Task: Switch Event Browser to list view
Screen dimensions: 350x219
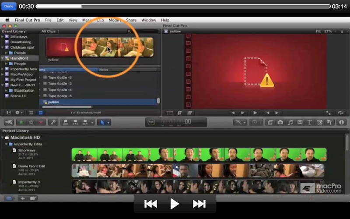Action: click(41, 113)
